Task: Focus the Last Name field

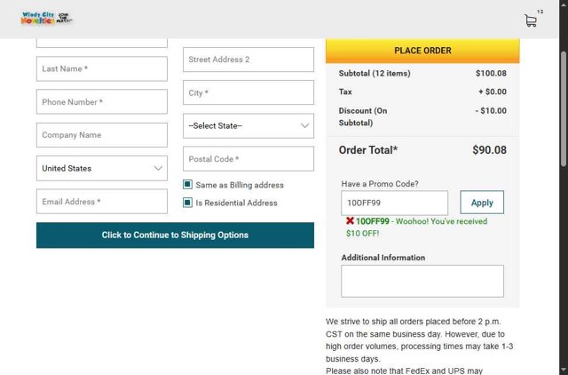Action: [102, 68]
